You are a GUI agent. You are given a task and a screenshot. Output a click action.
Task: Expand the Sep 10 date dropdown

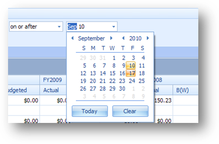coord(114,27)
